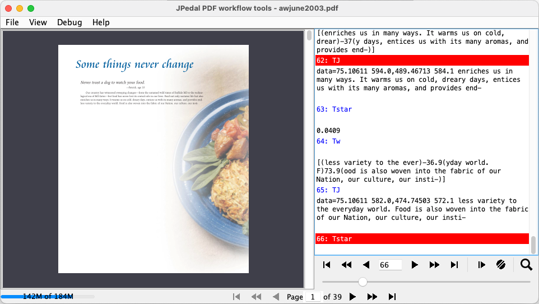Click the run-to-breakpoint play icon
Viewport: 539px width, 304px height.
481,265
